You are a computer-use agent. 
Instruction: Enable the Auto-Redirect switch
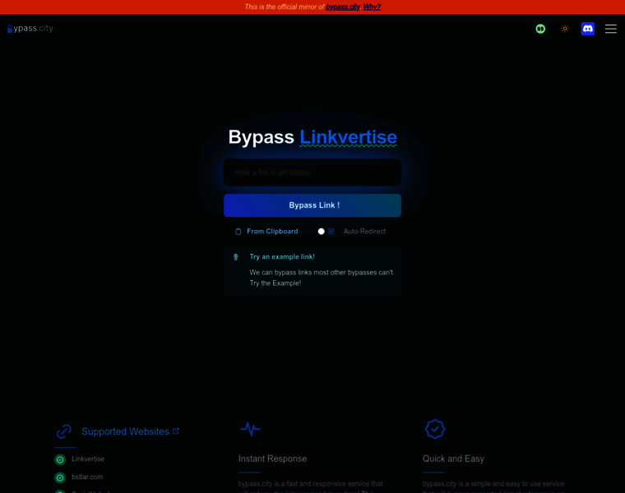[326, 232]
